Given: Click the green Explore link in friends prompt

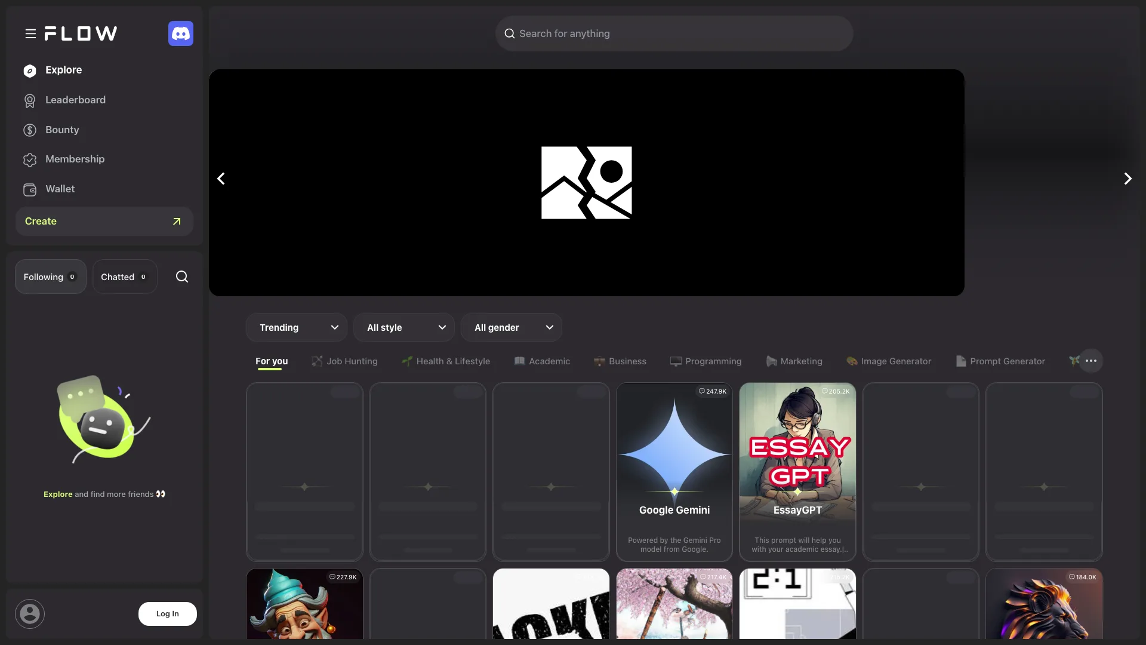Looking at the screenshot, I should (x=58, y=494).
